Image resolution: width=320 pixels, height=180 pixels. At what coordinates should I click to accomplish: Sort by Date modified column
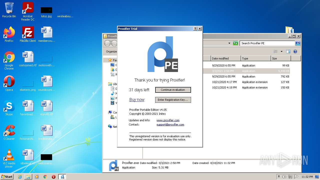226,58
